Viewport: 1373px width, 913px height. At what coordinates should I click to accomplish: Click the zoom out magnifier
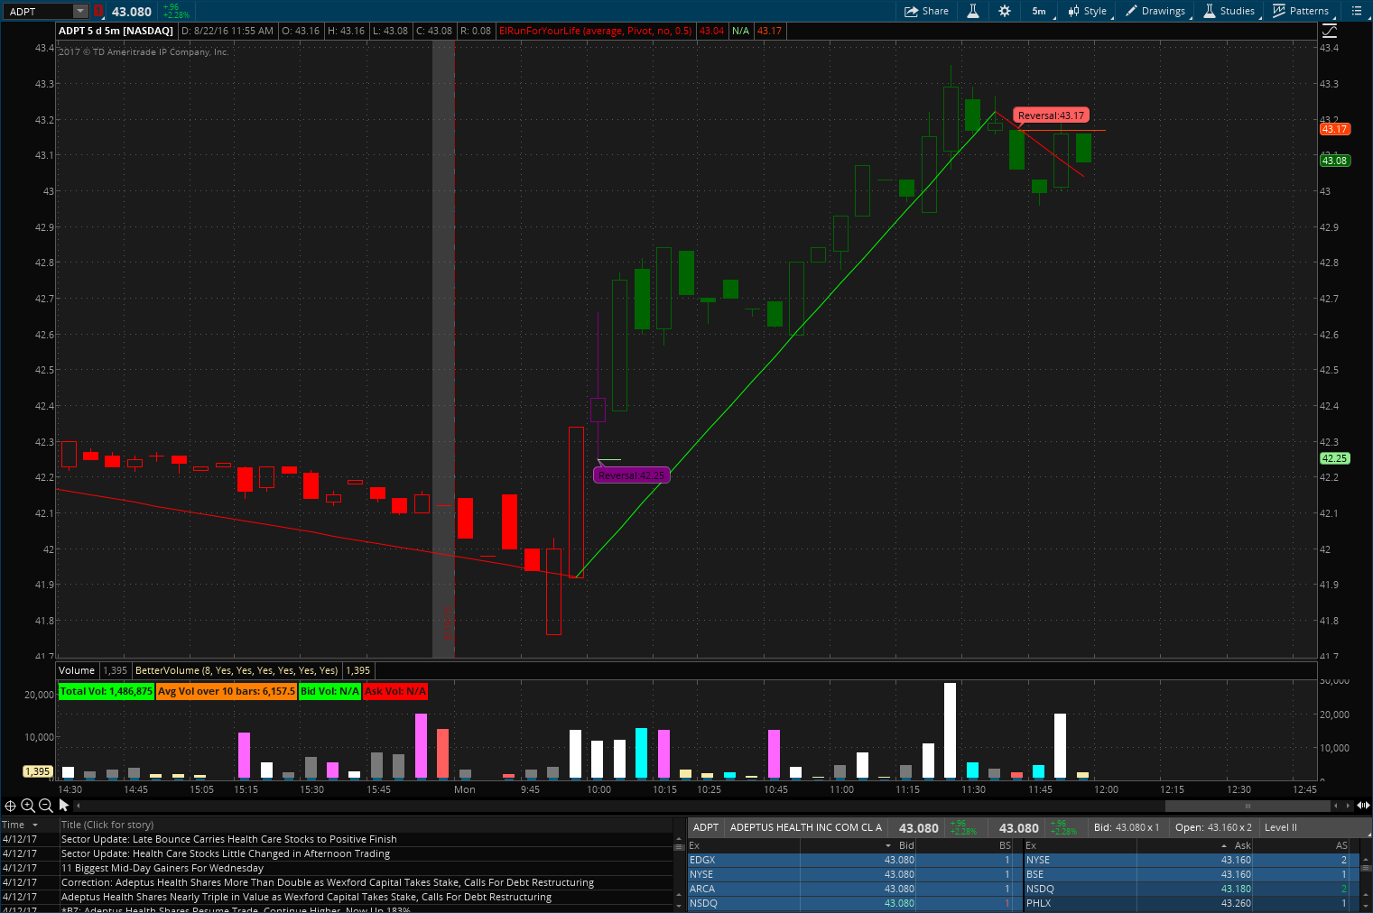(x=45, y=805)
